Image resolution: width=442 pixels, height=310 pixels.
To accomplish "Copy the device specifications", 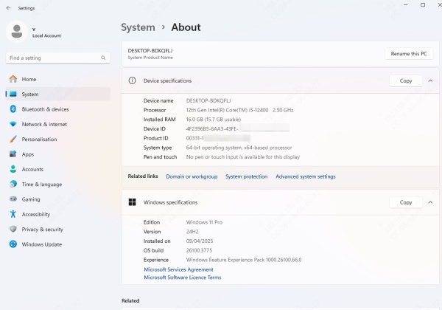I will (406, 80).
